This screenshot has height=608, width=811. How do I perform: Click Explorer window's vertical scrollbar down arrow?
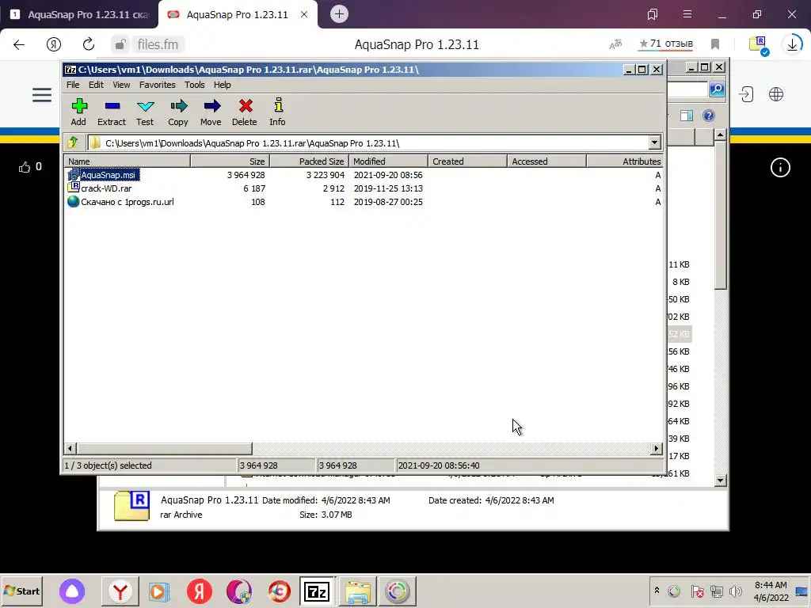pyautogui.click(x=721, y=481)
